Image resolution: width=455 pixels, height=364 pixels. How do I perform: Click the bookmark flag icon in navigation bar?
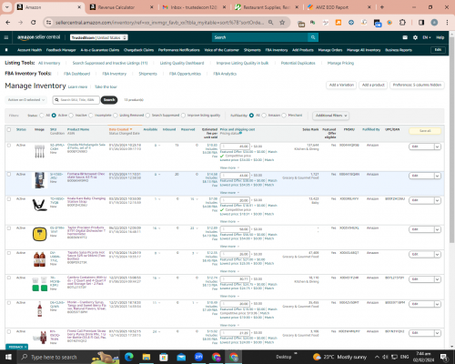click(6, 50)
